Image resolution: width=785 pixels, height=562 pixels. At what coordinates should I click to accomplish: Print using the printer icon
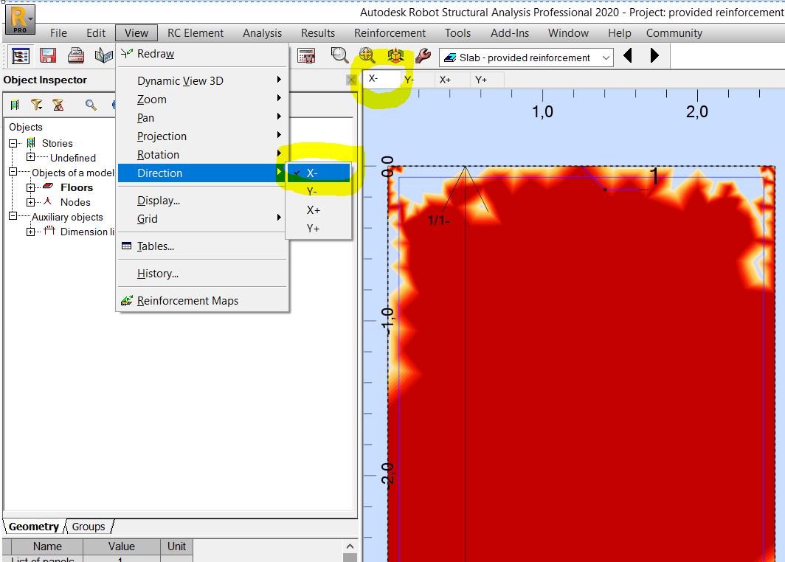(76, 55)
